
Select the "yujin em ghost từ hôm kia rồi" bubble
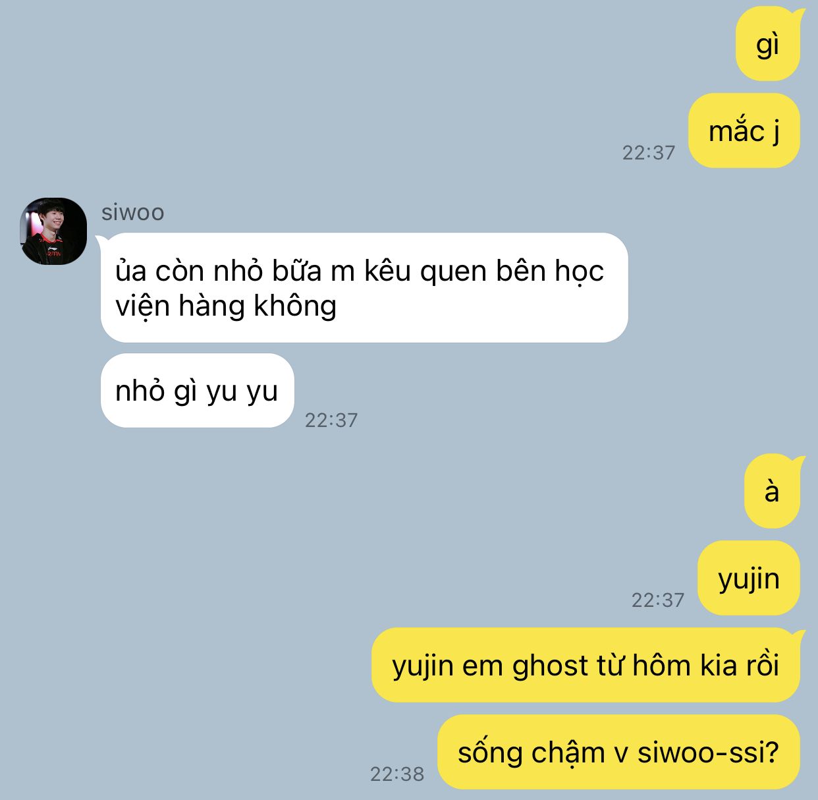click(586, 665)
